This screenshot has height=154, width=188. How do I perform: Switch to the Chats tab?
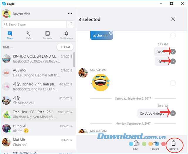click(10, 35)
